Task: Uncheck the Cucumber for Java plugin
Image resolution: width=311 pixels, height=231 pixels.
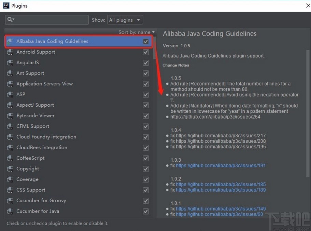Action: coord(146,211)
